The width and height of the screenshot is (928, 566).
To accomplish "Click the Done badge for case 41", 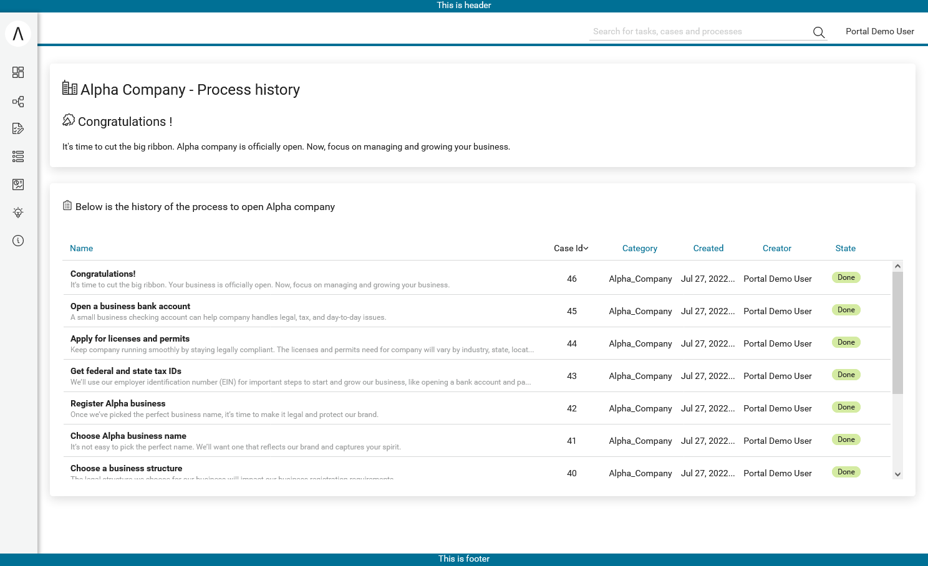I will [x=846, y=439].
